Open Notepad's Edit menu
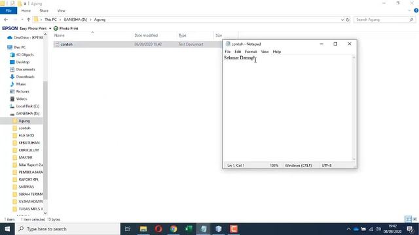 tap(238, 52)
